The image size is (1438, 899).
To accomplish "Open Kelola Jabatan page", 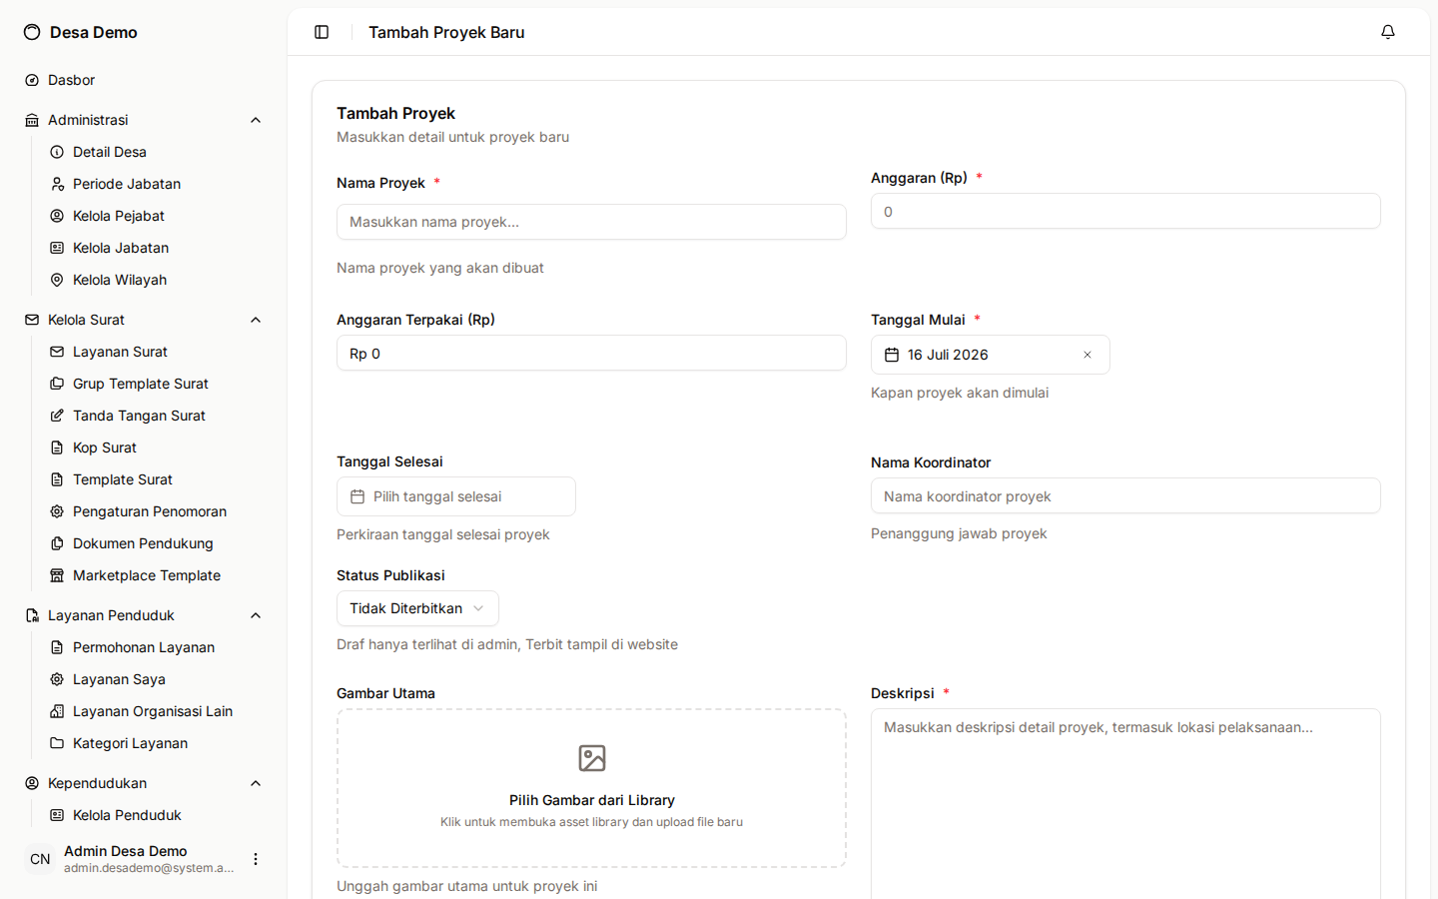I will [x=156, y=248].
